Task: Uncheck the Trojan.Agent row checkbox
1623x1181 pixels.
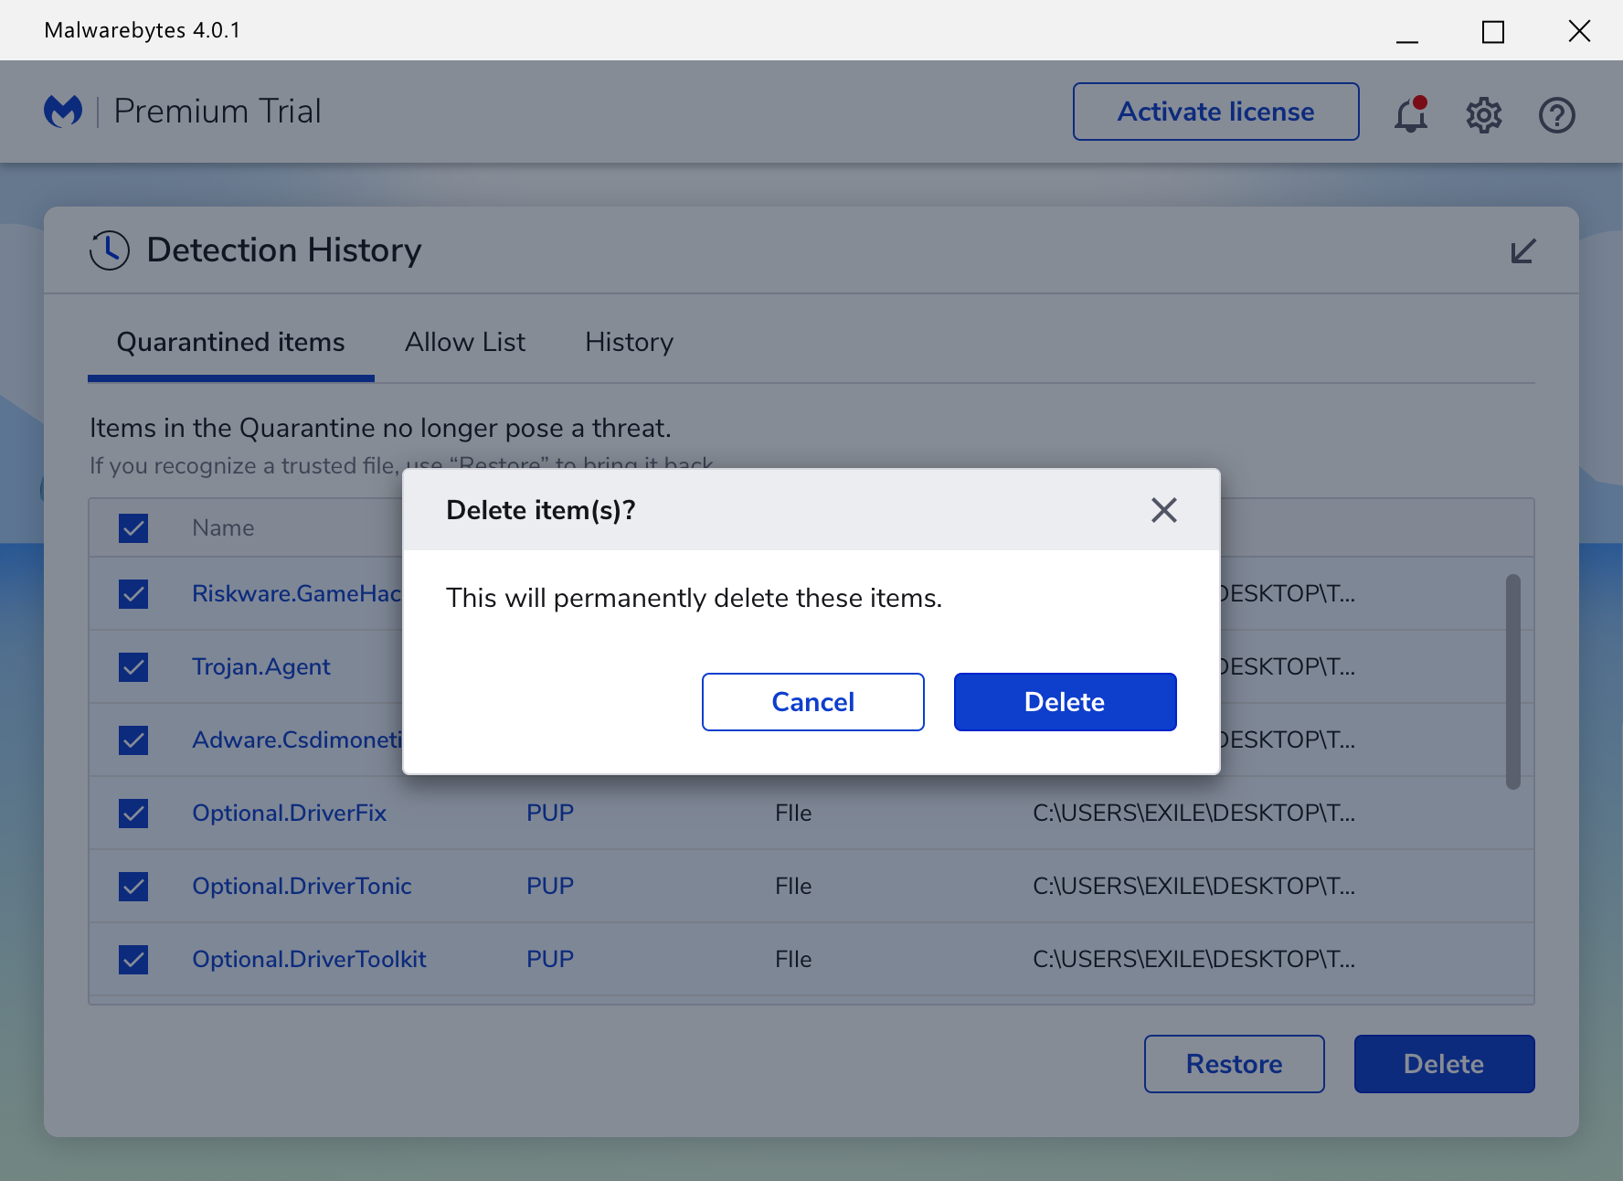Action: [x=133, y=667]
